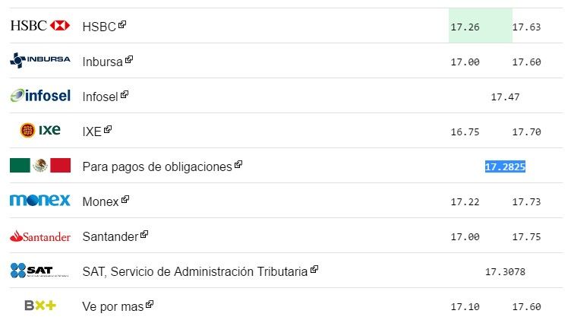Click the Mexican flag icon
This screenshot has width=571, height=320.
(39, 166)
